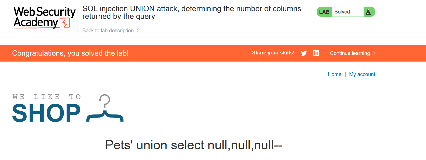Click the SQL injection UNION attack lab title
Viewport: 426px width, 160px height.
coord(192,12)
